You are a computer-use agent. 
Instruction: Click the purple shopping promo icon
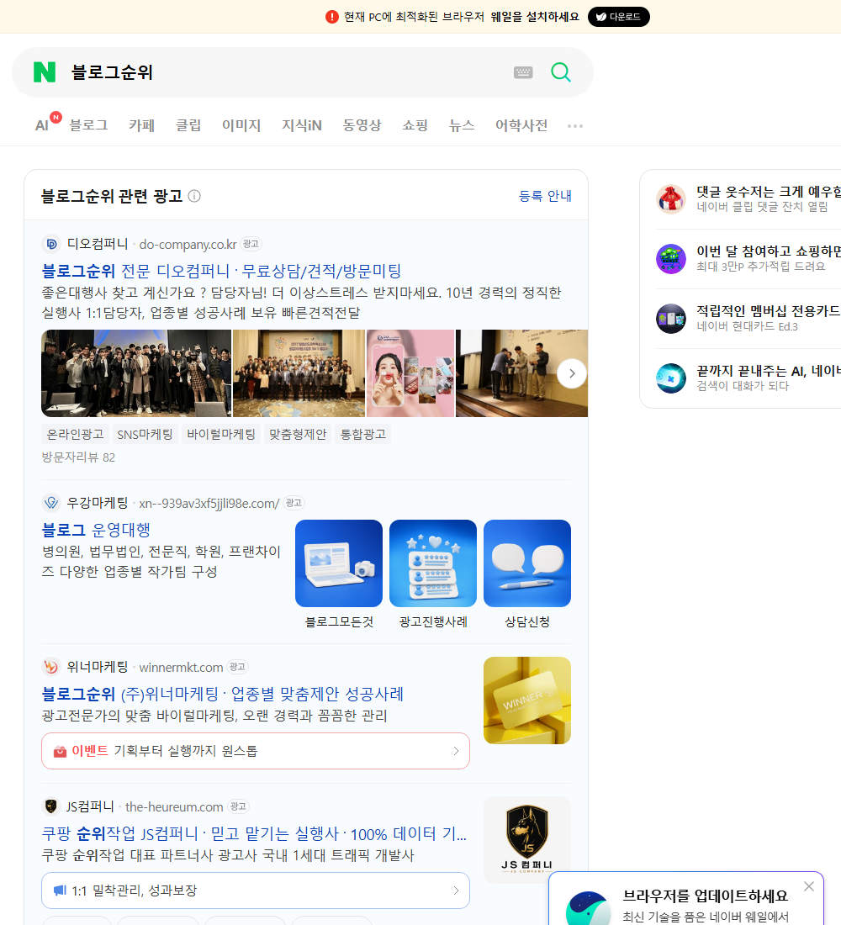click(x=671, y=258)
